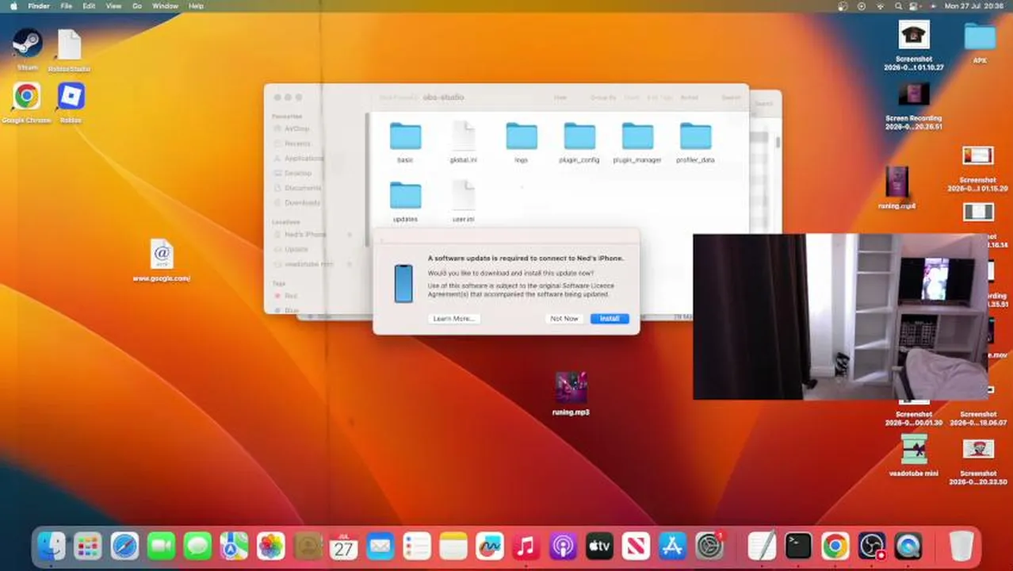
Task: Select the runing.mp4 desktop file
Action: [x=896, y=183]
